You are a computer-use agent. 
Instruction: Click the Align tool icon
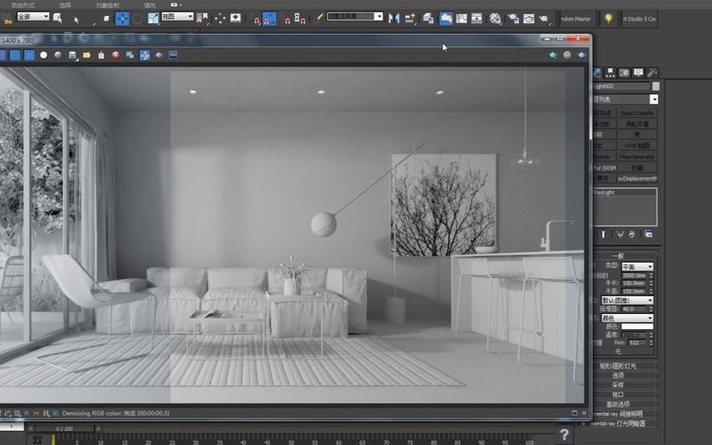[410, 18]
